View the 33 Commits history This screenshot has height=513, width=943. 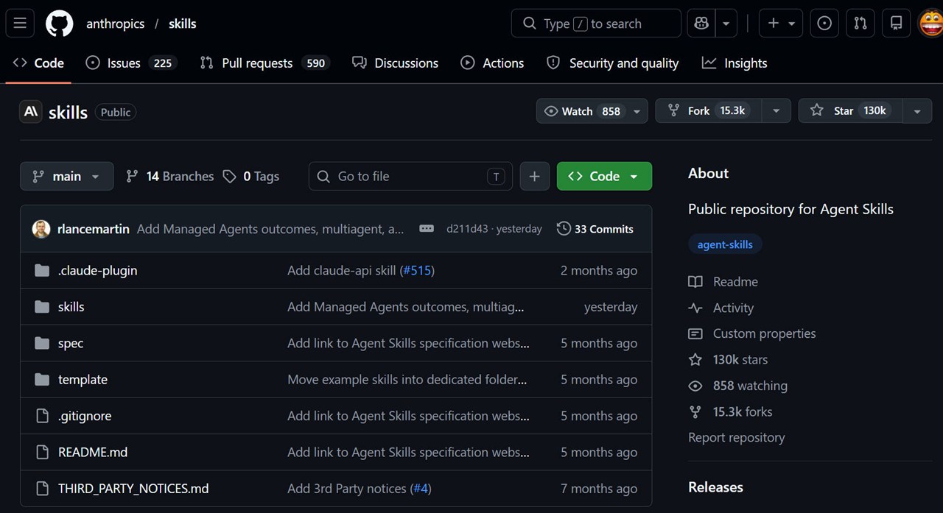(595, 229)
